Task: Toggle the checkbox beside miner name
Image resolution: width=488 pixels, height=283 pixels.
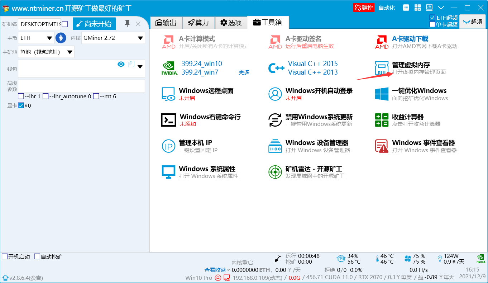Action: point(65,24)
